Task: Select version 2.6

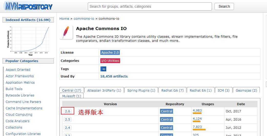Action: 68,111
